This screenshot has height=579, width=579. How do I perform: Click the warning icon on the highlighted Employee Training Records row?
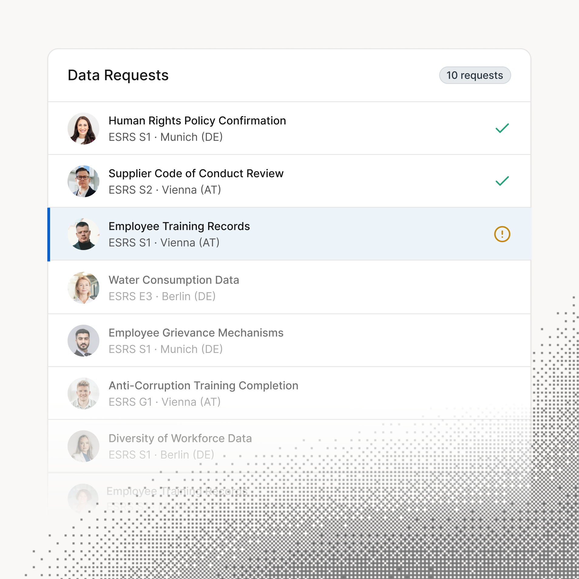pyautogui.click(x=502, y=234)
